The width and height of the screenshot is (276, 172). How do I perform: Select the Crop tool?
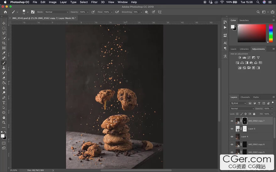[x=4, y=43]
